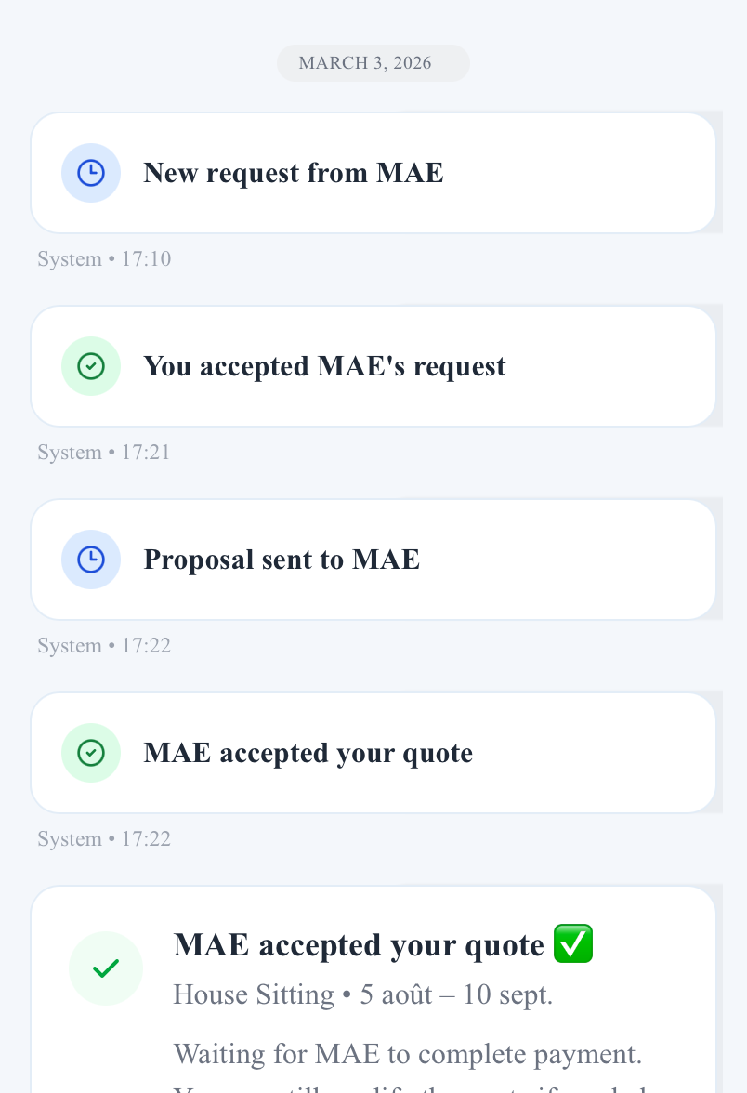
Task: Select the 'You accepted MAE's request' title text
Action: 324,365
